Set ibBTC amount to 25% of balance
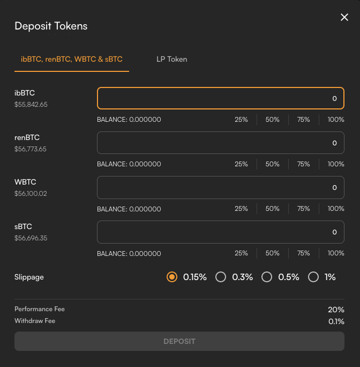Image resolution: width=360 pixels, height=367 pixels. tap(241, 120)
